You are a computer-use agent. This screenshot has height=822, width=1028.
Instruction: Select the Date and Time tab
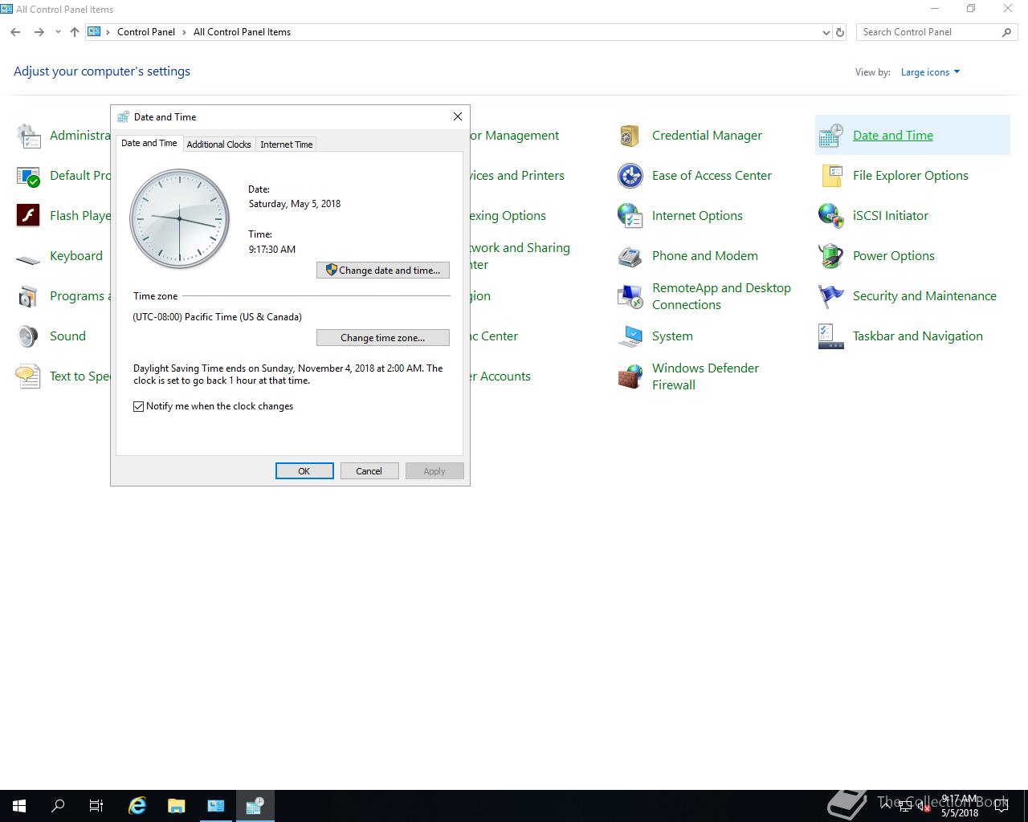click(x=149, y=143)
